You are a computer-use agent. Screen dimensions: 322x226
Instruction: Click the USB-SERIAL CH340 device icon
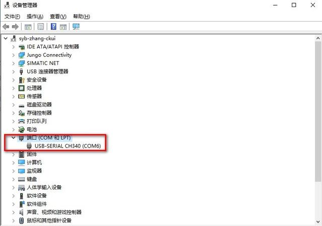29,146
